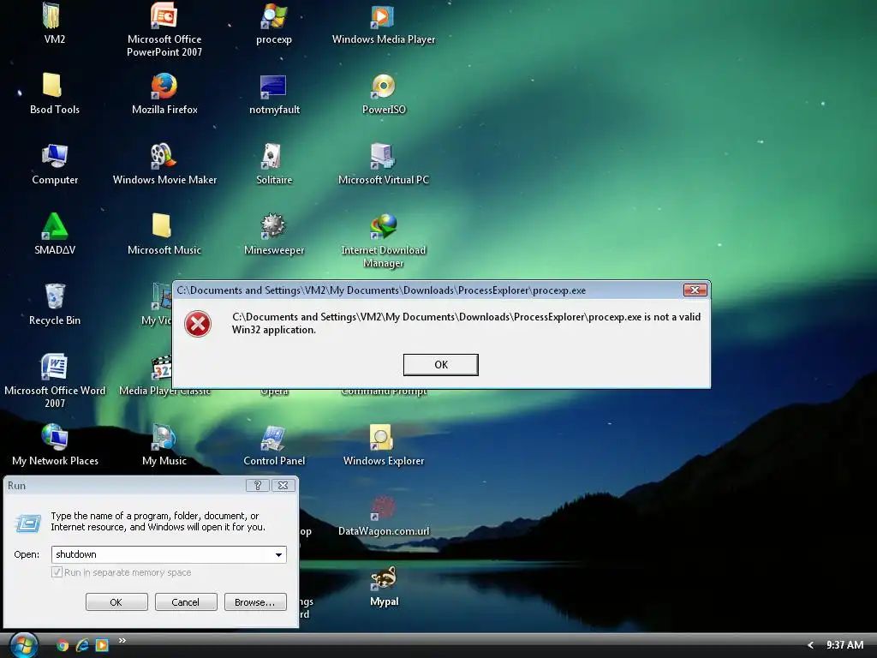Screen dimensions: 877x658
Task: Toggle Run in separate memory space checkbox
Action: pyautogui.click(x=57, y=572)
